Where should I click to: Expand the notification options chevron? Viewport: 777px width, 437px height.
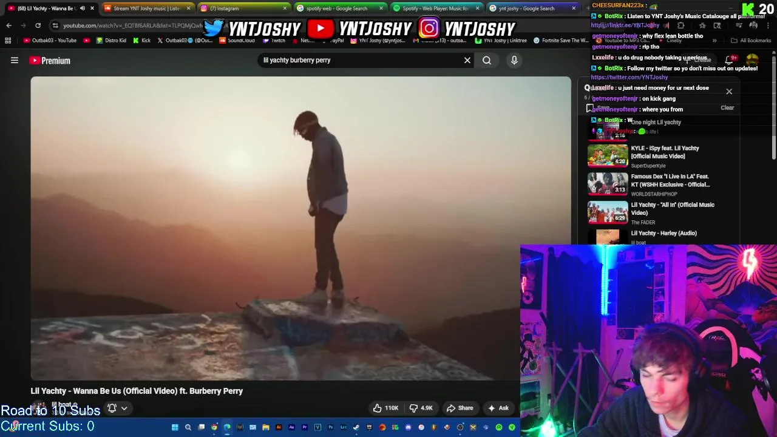[x=124, y=408]
